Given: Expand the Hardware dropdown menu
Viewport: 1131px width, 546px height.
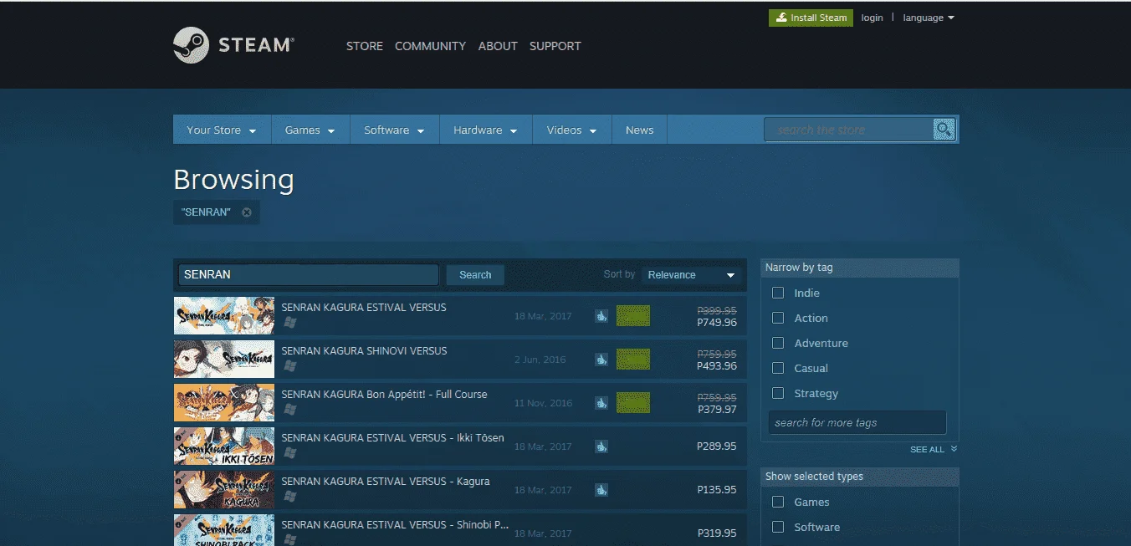Looking at the screenshot, I should 486,130.
